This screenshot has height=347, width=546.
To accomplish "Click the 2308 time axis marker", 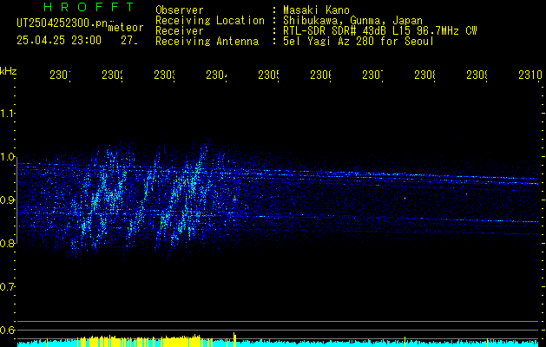I will [x=424, y=75].
